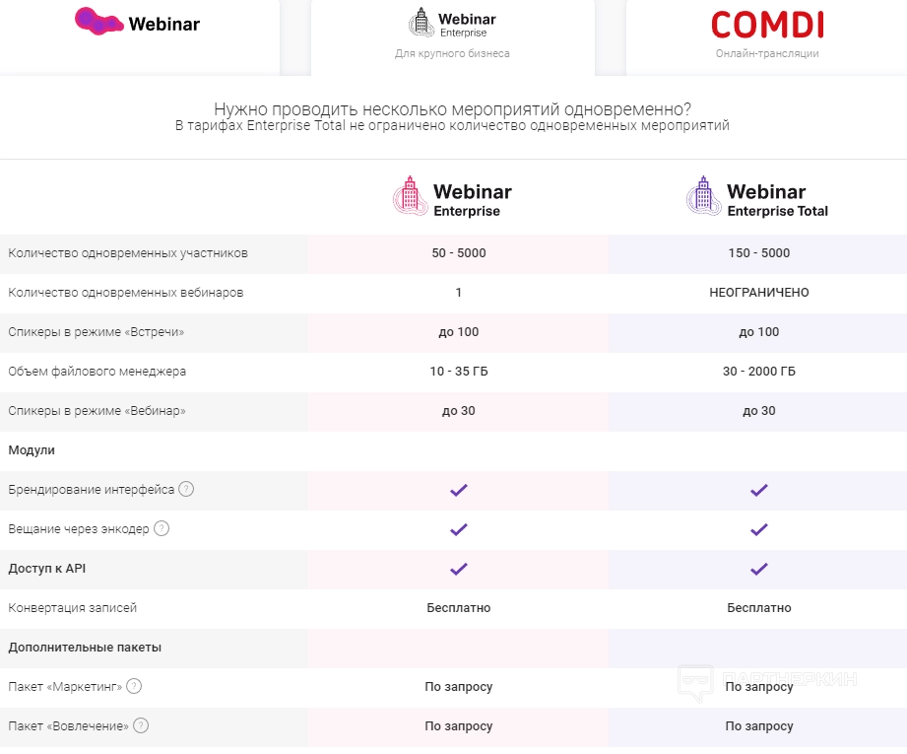Open help icon beside Брендирование интерфейса
Screen dimensions: 907x754
[x=186, y=489]
